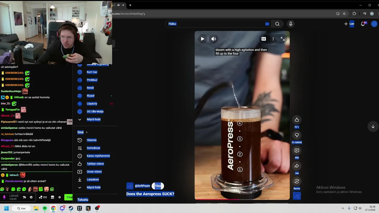Like the short with the thumbs-up icon

coord(297,120)
